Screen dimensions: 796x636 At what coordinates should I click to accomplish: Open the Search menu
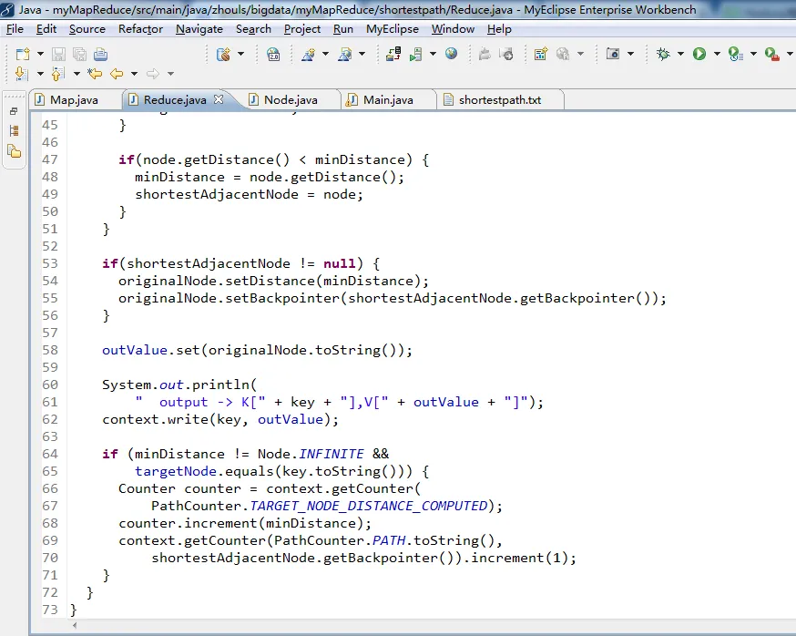tap(253, 29)
